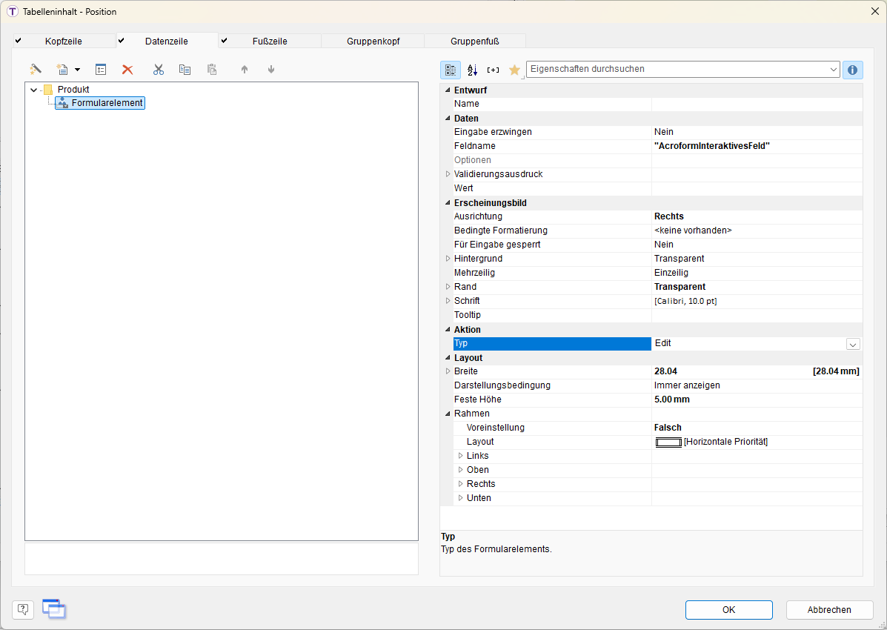
Task: Click the favorites star icon
Action: pyautogui.click(x=515, y=70)
